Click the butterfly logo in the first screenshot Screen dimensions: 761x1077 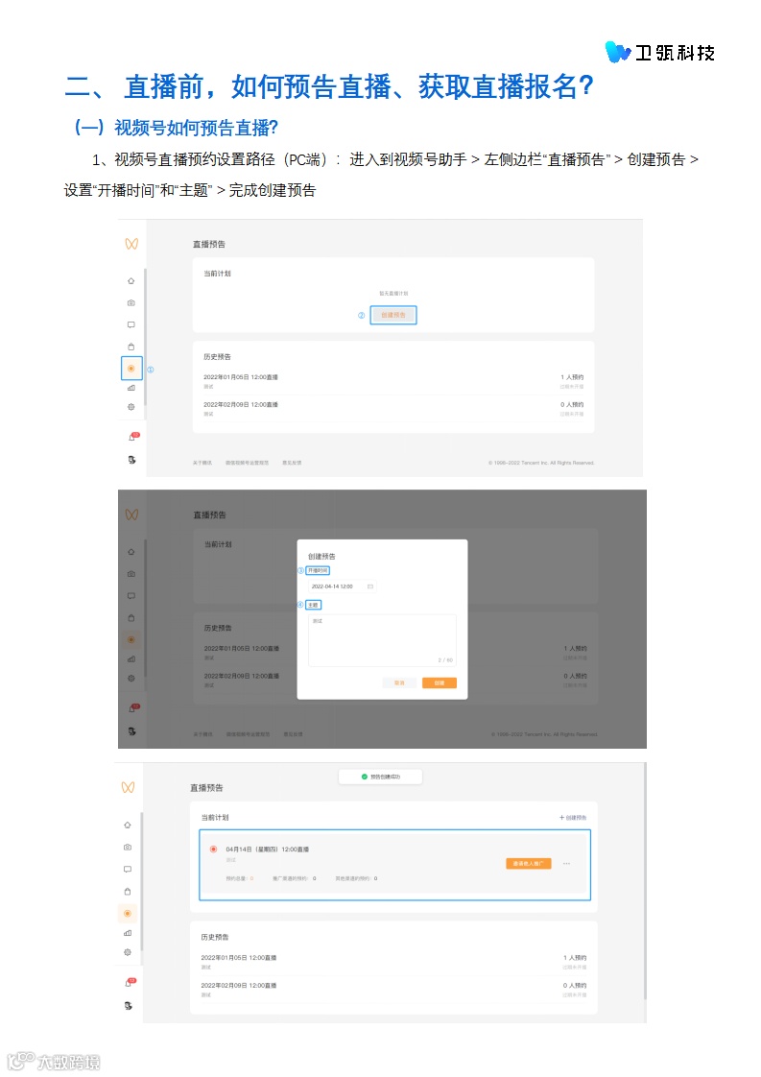coord(131,244)
